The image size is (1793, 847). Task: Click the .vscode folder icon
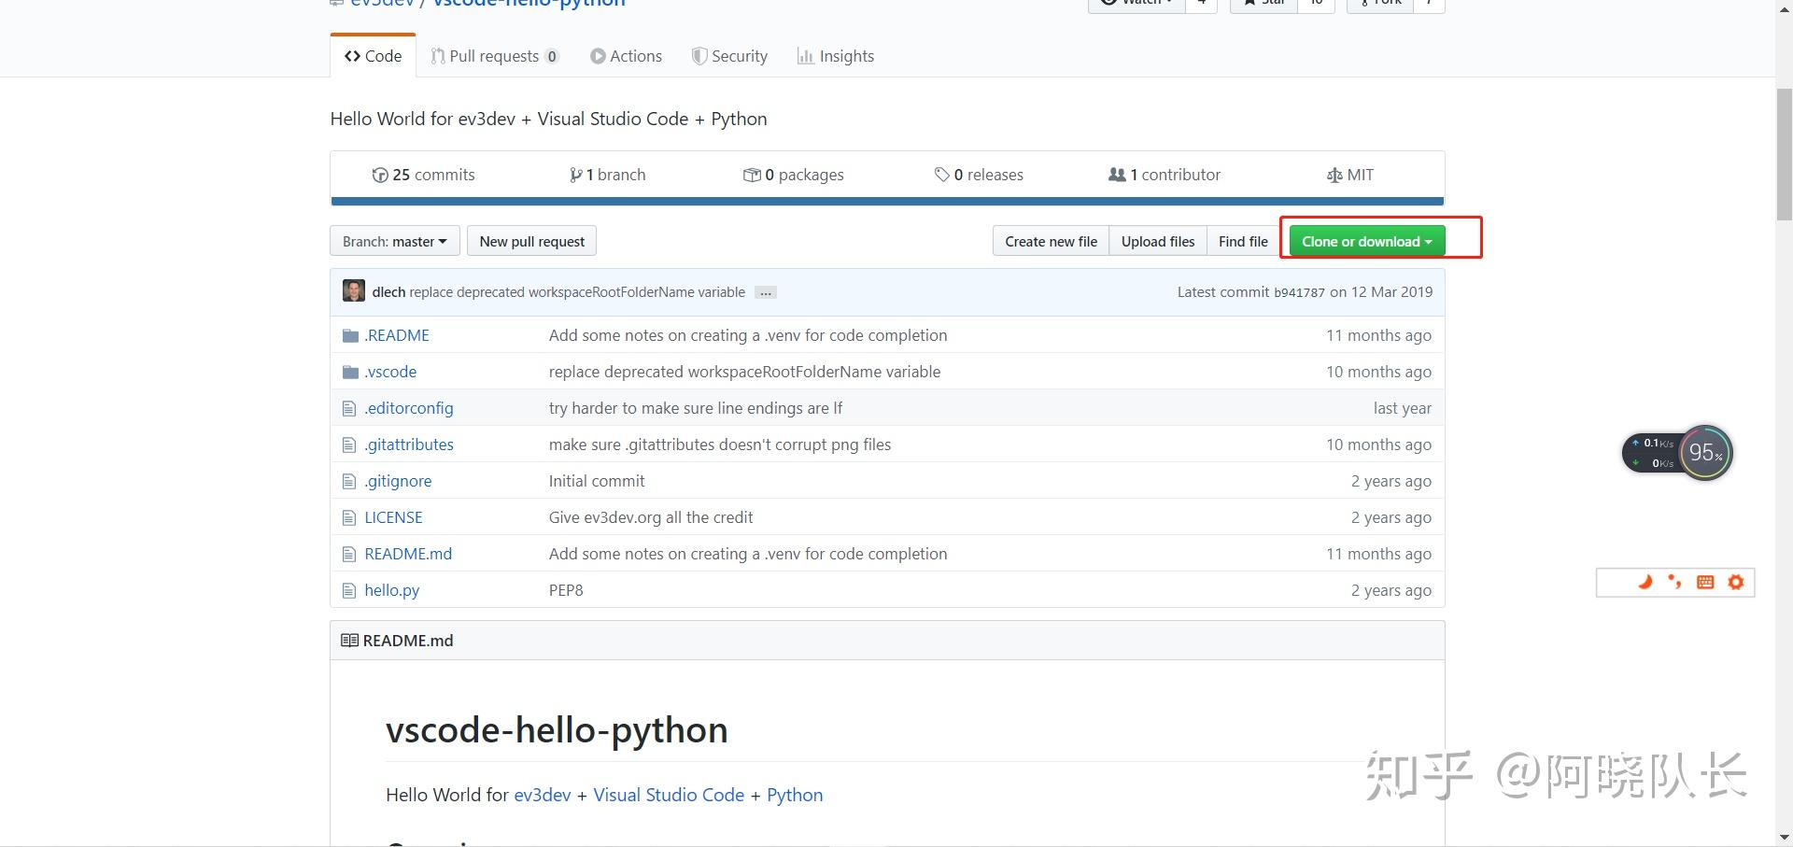350,371
